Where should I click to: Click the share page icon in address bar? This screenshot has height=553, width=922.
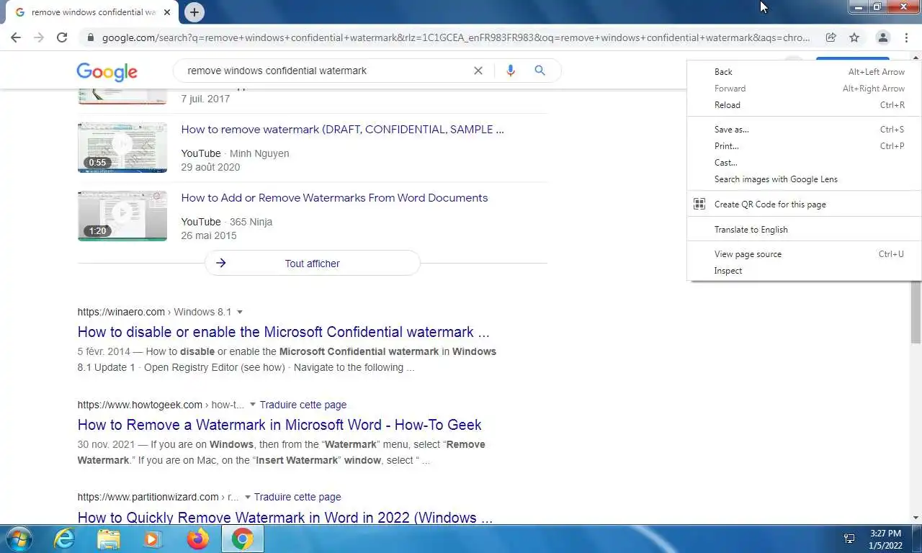click(831, 37)
